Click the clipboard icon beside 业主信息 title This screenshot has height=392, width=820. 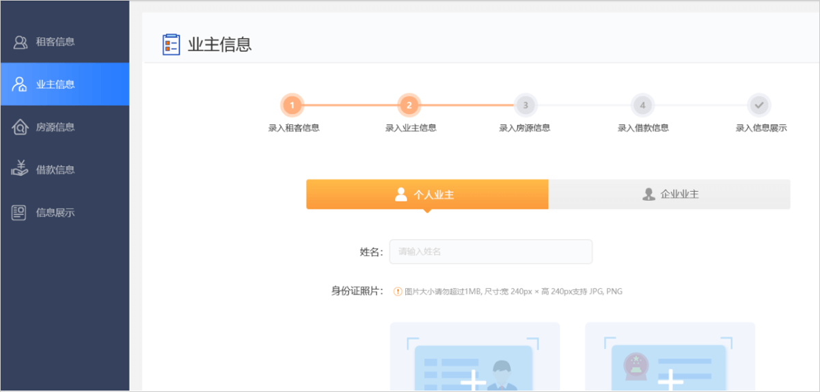[x=171, y=44]
